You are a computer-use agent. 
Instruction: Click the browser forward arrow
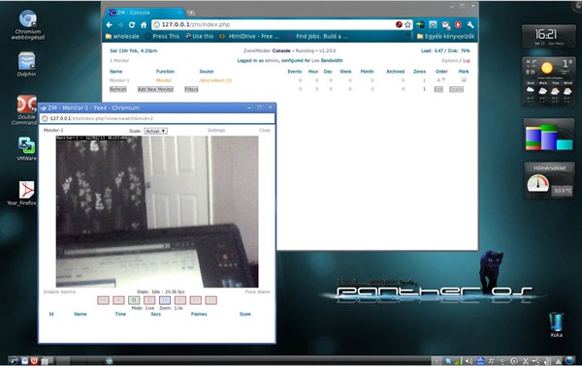point(120,25)
